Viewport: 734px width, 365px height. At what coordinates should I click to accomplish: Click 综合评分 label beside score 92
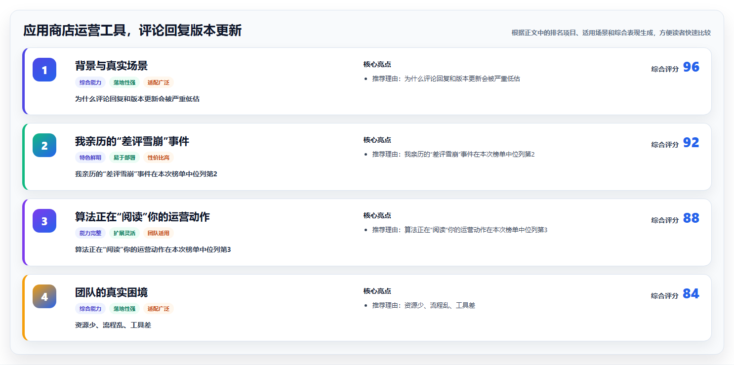click(665, 145)
